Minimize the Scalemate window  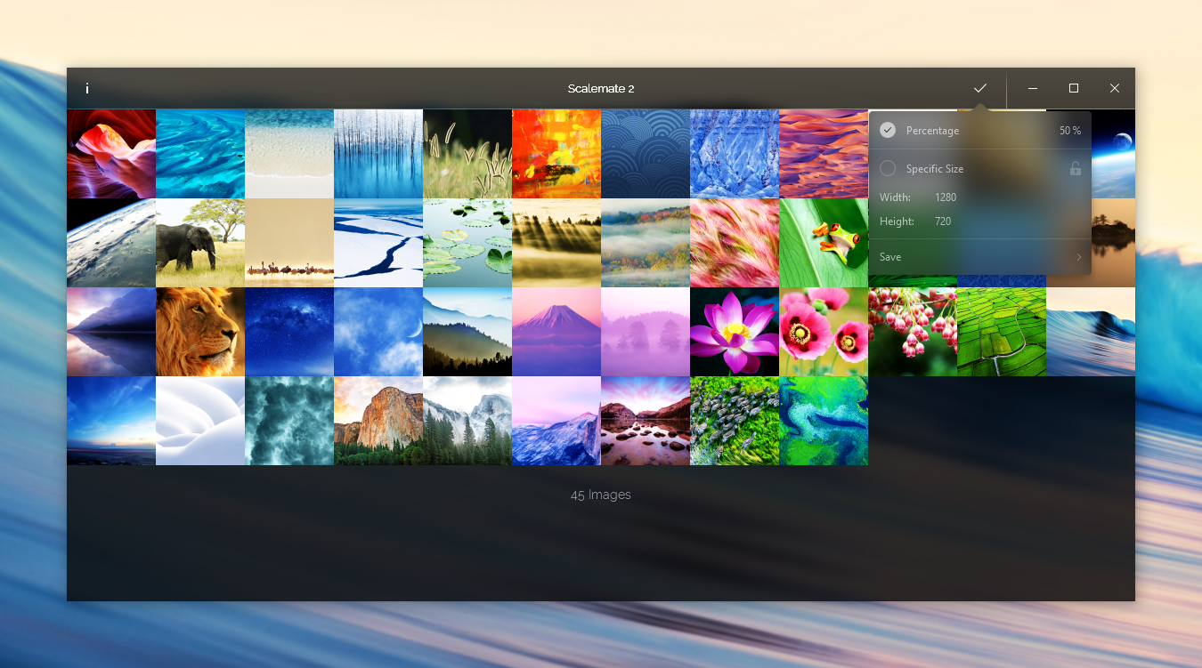1033,88
